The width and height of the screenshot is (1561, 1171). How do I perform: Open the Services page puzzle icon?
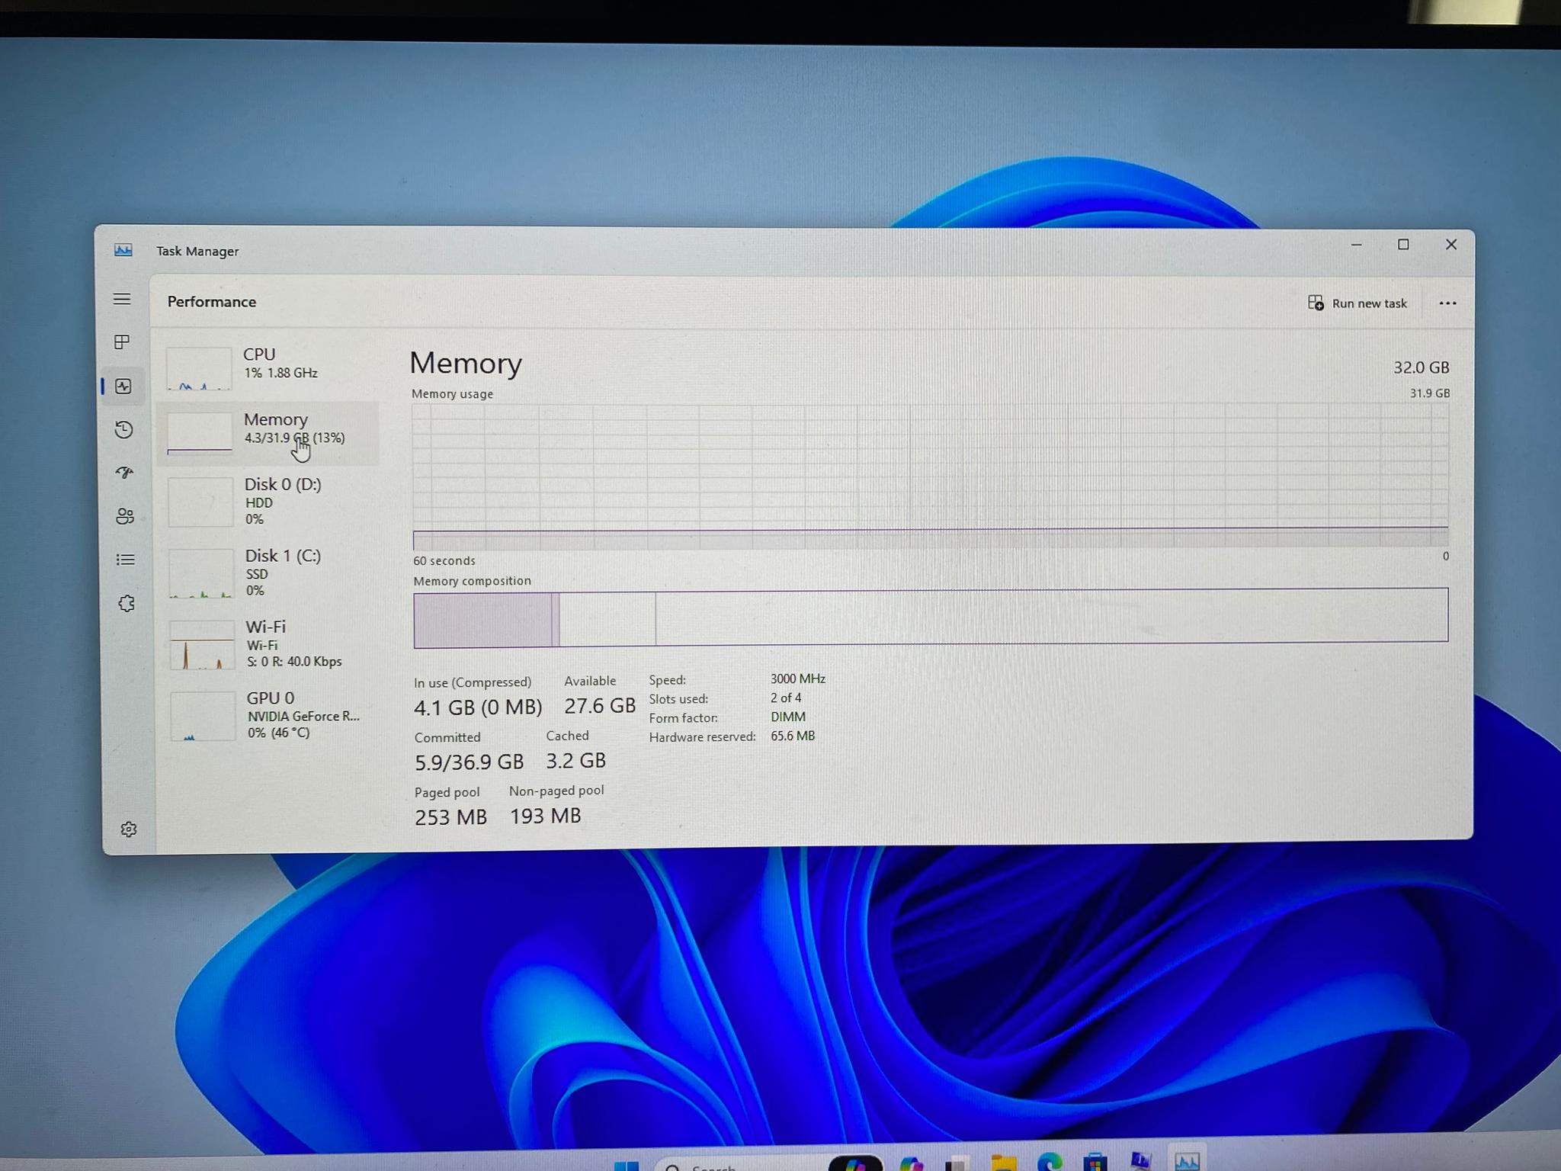(127, 604)
